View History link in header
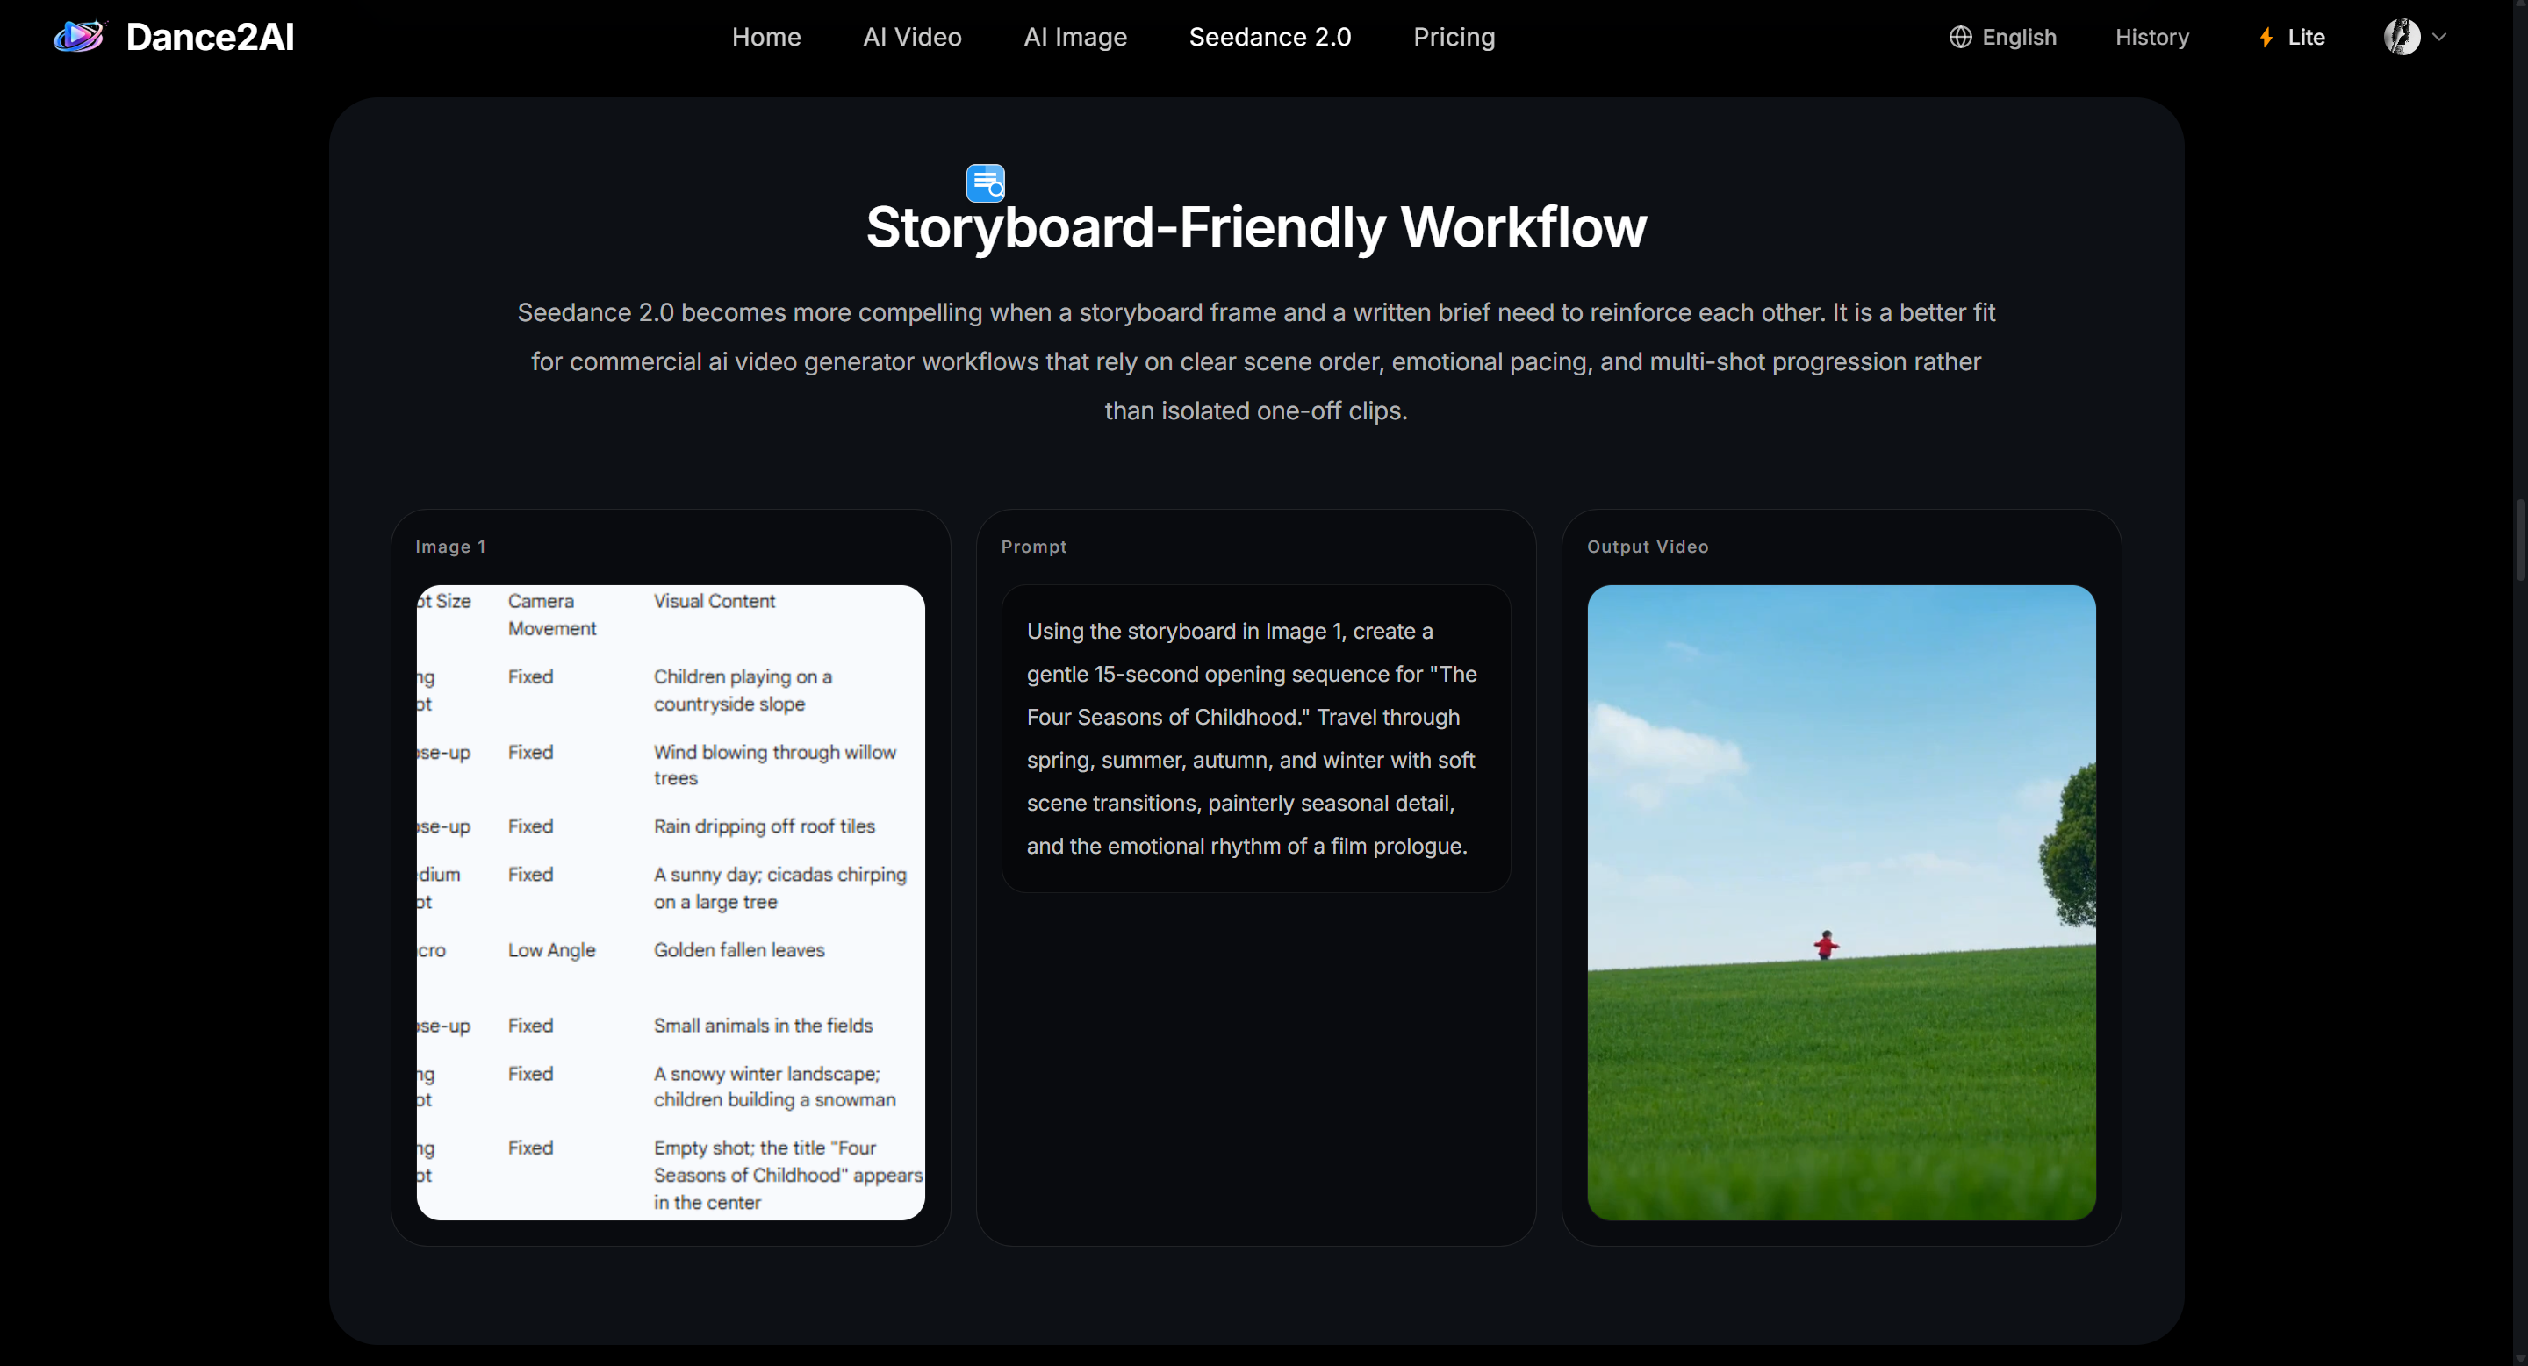Viewport: 2528px width, 1366px height. coord(2151,37)
